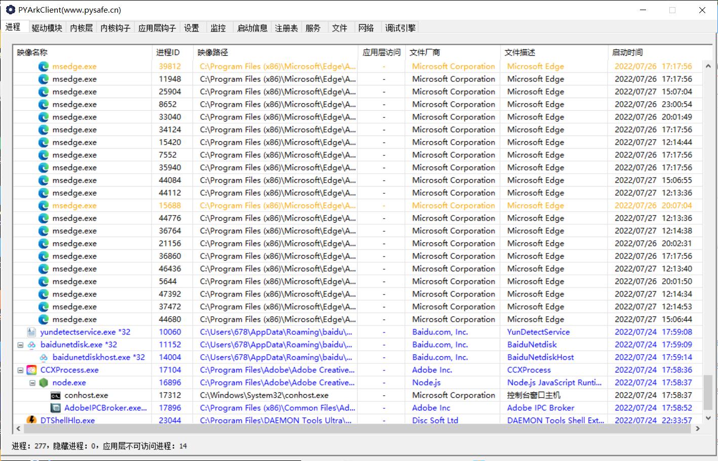
Task: Sort by 文件描述 column header
Action: pos(554,52)
